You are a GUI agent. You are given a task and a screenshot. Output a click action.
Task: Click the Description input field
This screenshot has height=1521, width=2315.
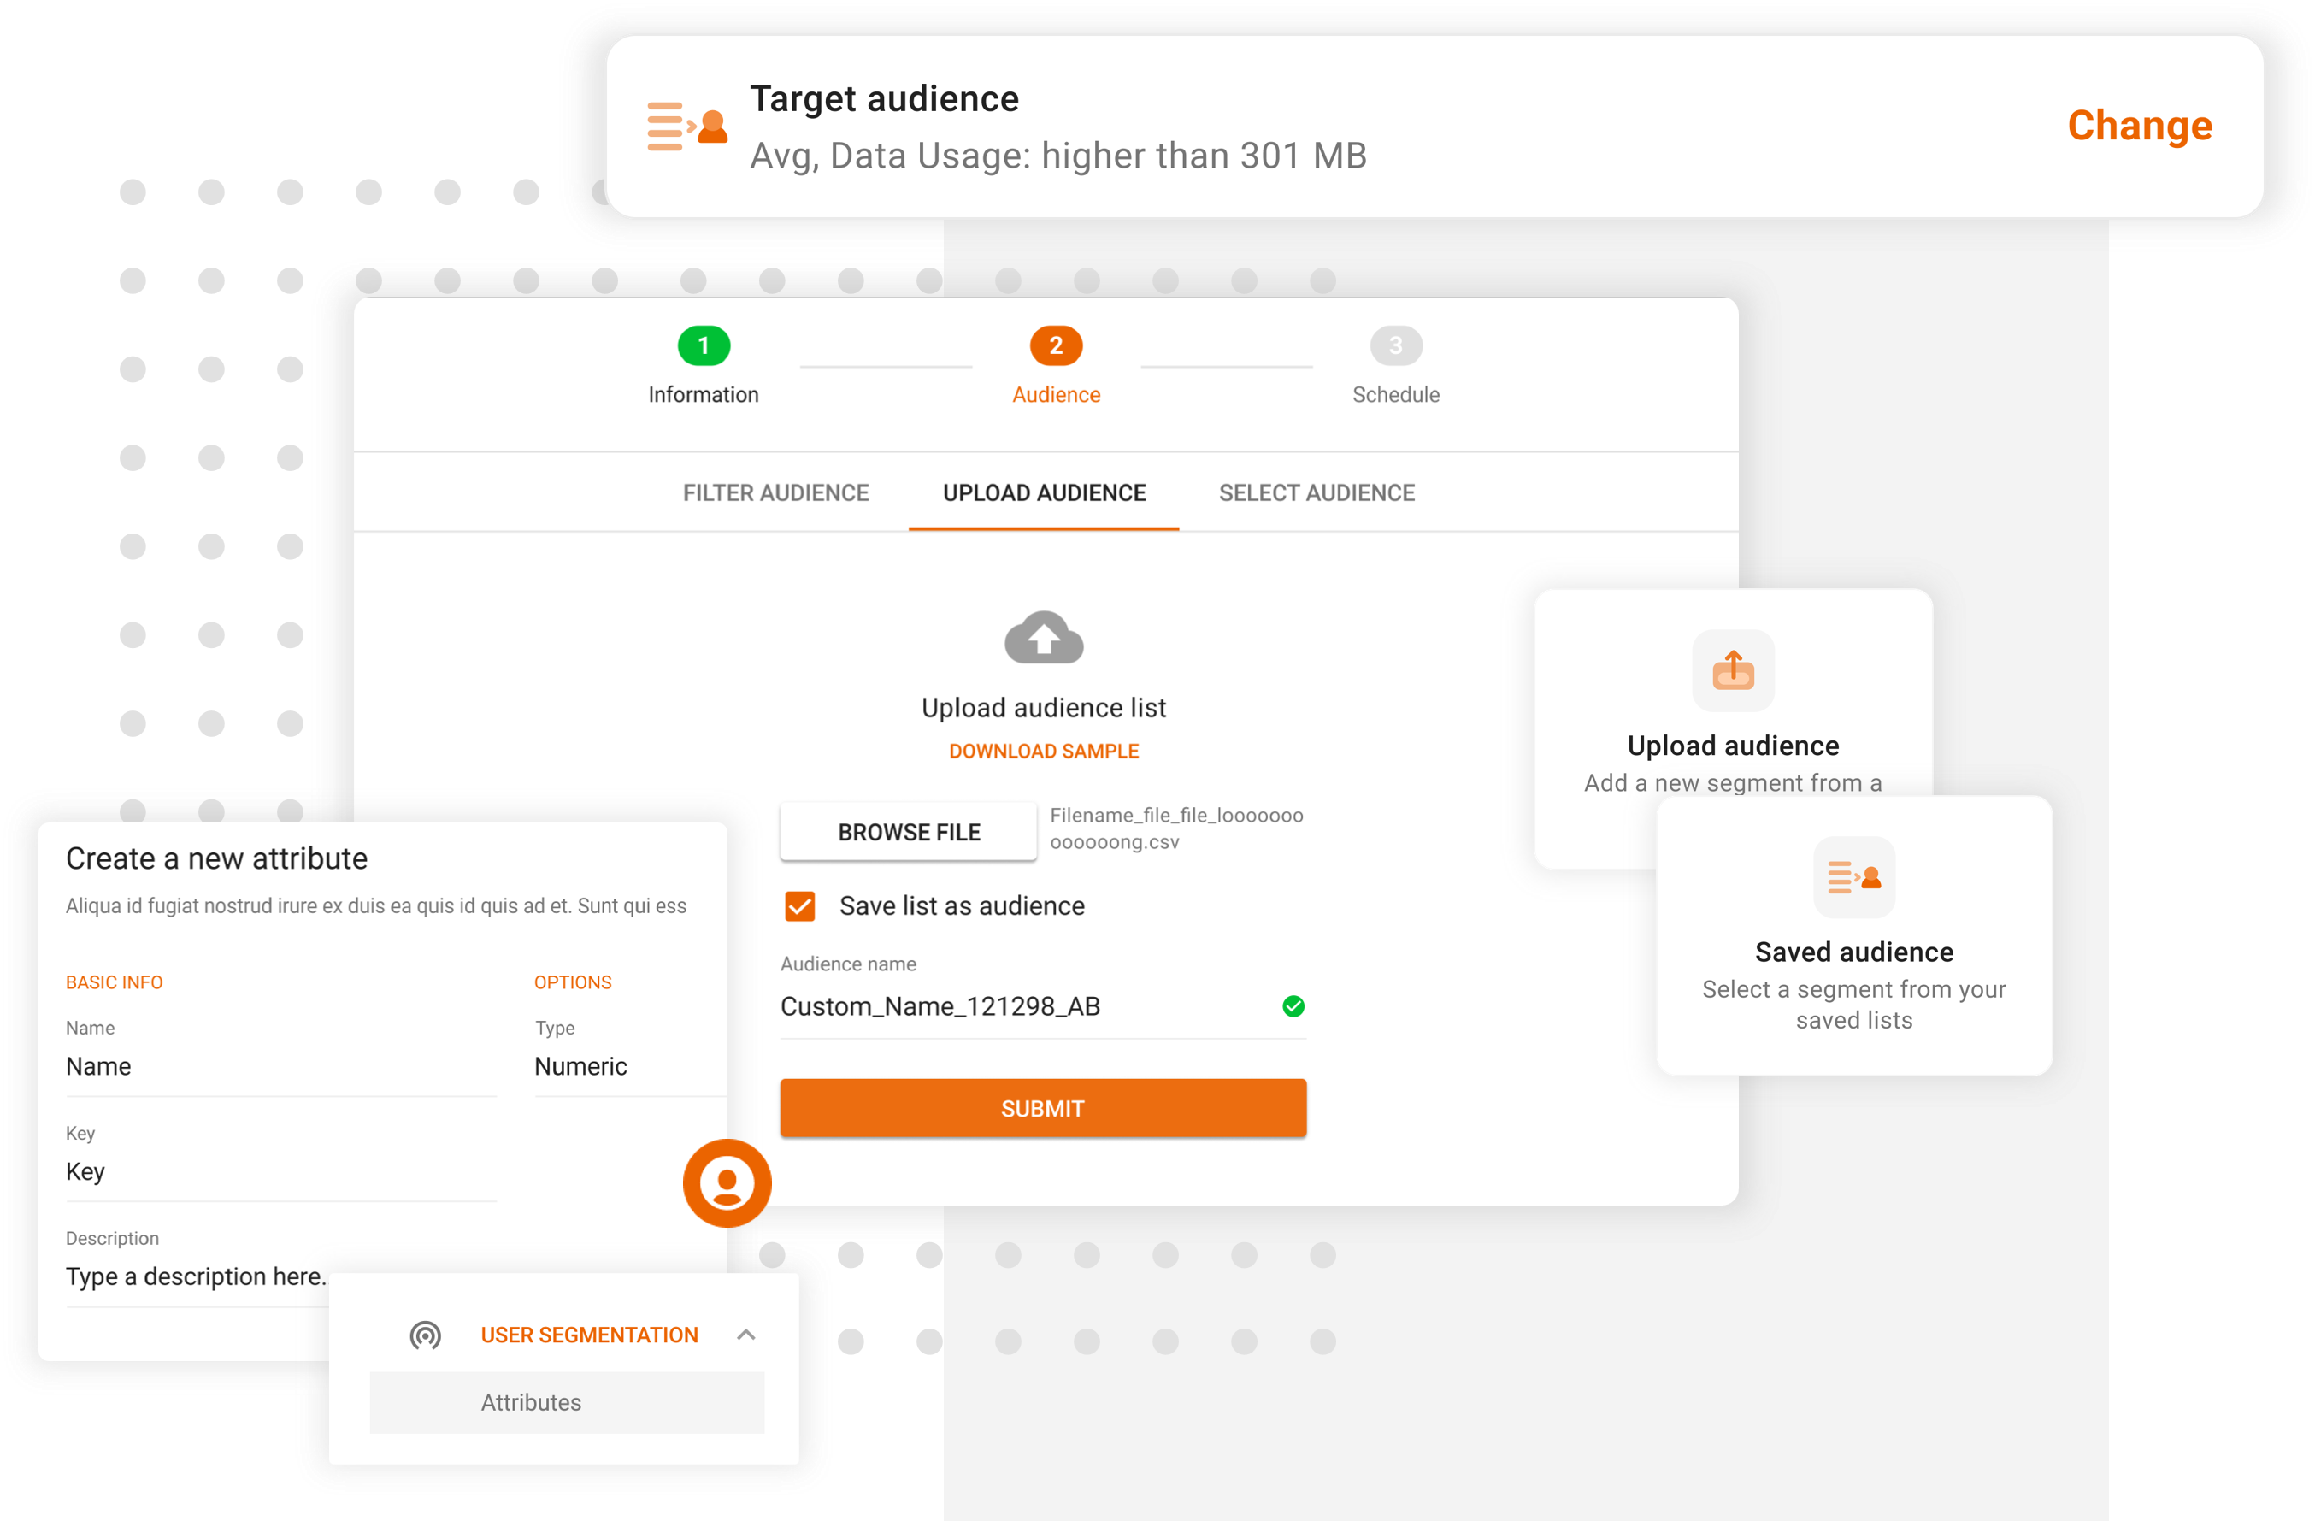tap(197, 1276)
